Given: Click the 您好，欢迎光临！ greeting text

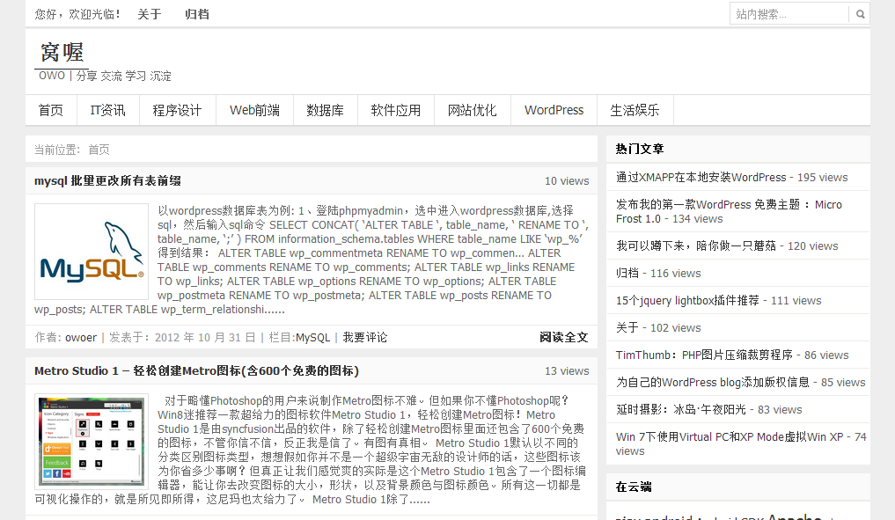Looking at the screenshot, I should click(x=78, y=14).
